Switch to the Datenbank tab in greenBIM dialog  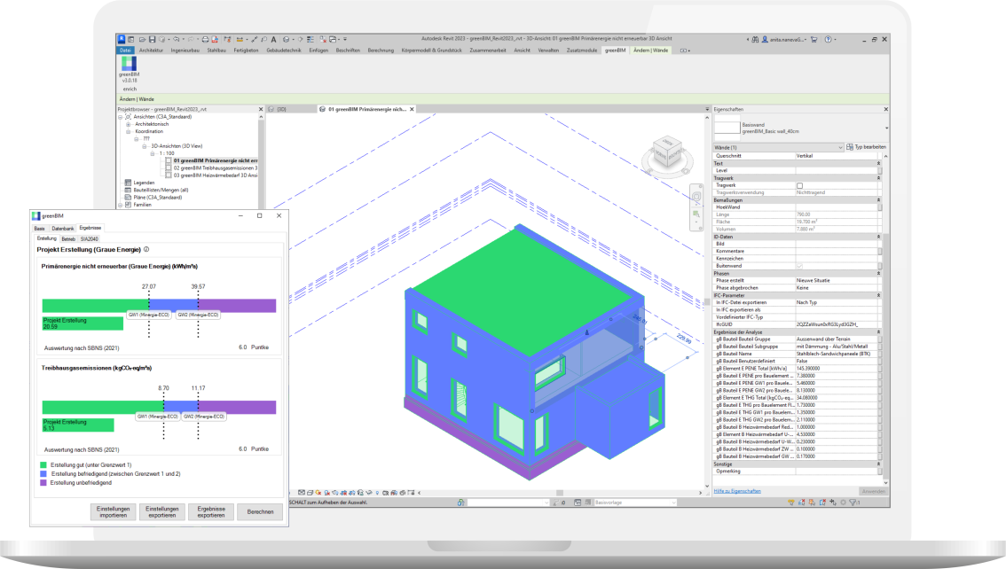click(63, 228)
